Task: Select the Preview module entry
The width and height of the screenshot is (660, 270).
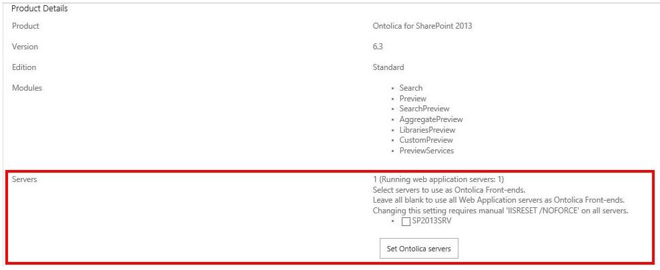Action: tap(413, 99)
